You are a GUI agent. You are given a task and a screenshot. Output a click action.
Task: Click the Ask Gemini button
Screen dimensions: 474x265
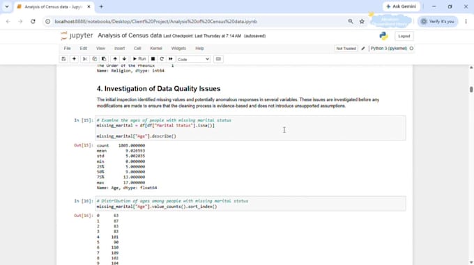pyautogui.click(x=401, y=7)
